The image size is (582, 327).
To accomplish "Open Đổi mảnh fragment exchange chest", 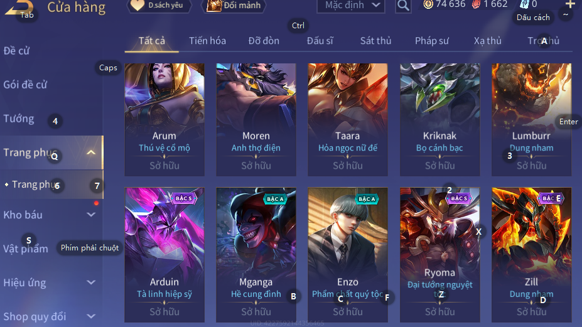I will pos(214,6).
